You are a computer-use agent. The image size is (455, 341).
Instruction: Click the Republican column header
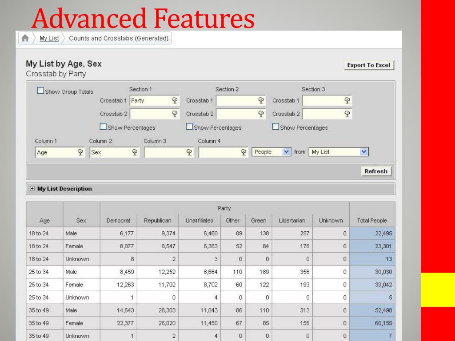[x=158, y=221]
